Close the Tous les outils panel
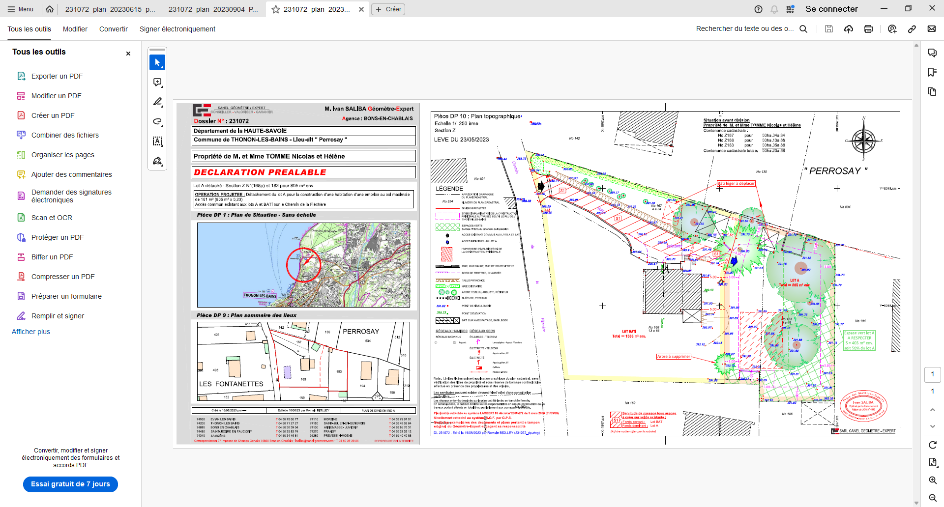Viewport: 944px width, 507px height. (x=128, y=54)
